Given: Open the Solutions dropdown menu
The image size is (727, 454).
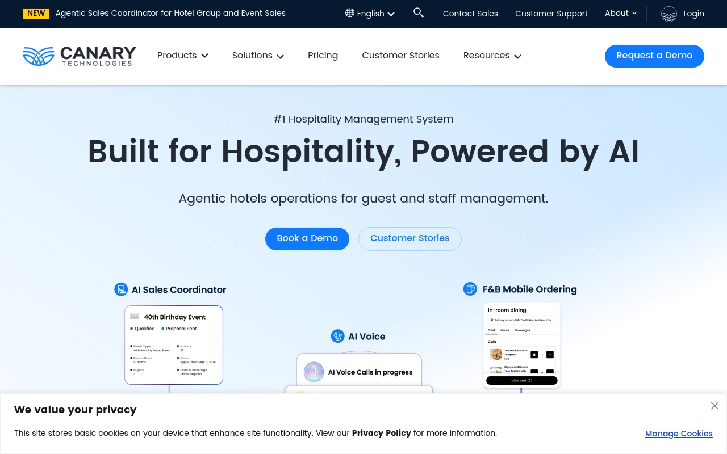Looking at the screenshot, I should (258, 55).
